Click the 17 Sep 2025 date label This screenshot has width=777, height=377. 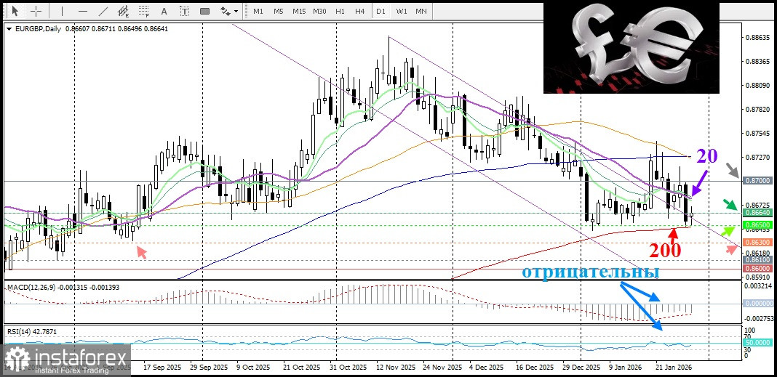pos(162,368)
